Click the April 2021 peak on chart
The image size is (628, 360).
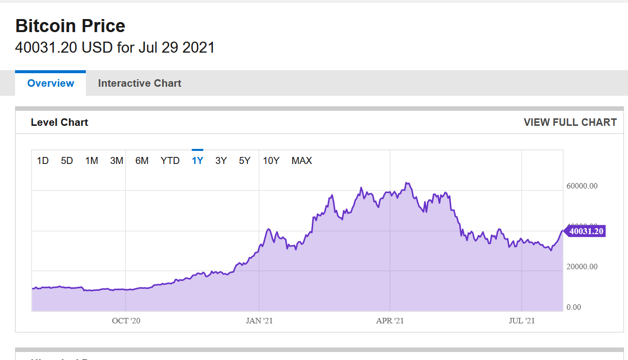pyautogui.click(x=407, y=184)
